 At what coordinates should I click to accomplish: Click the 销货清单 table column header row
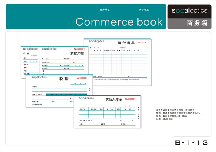[118, 50]
